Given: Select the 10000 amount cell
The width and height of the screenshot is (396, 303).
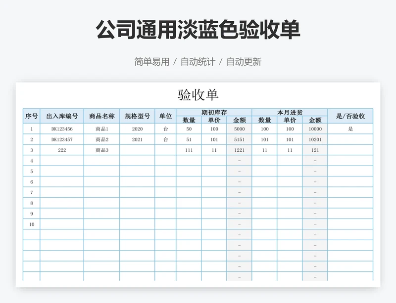Looking at the screenshot, I should click(x=315, y=129).
